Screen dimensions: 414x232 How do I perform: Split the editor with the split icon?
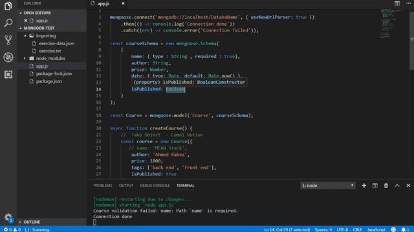tap(397, 3)
